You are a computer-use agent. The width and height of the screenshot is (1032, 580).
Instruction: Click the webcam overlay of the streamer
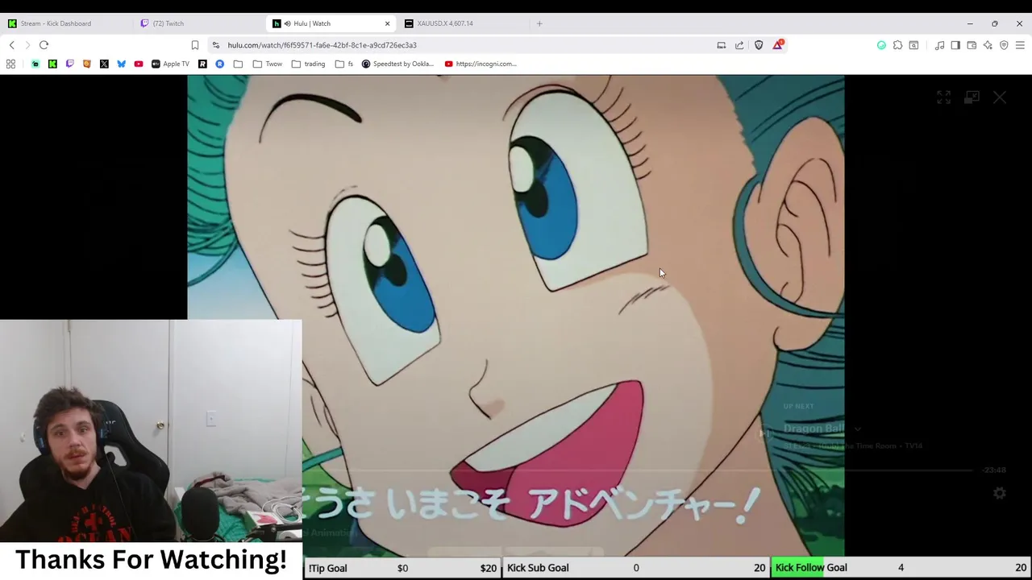tap(151, 431)
